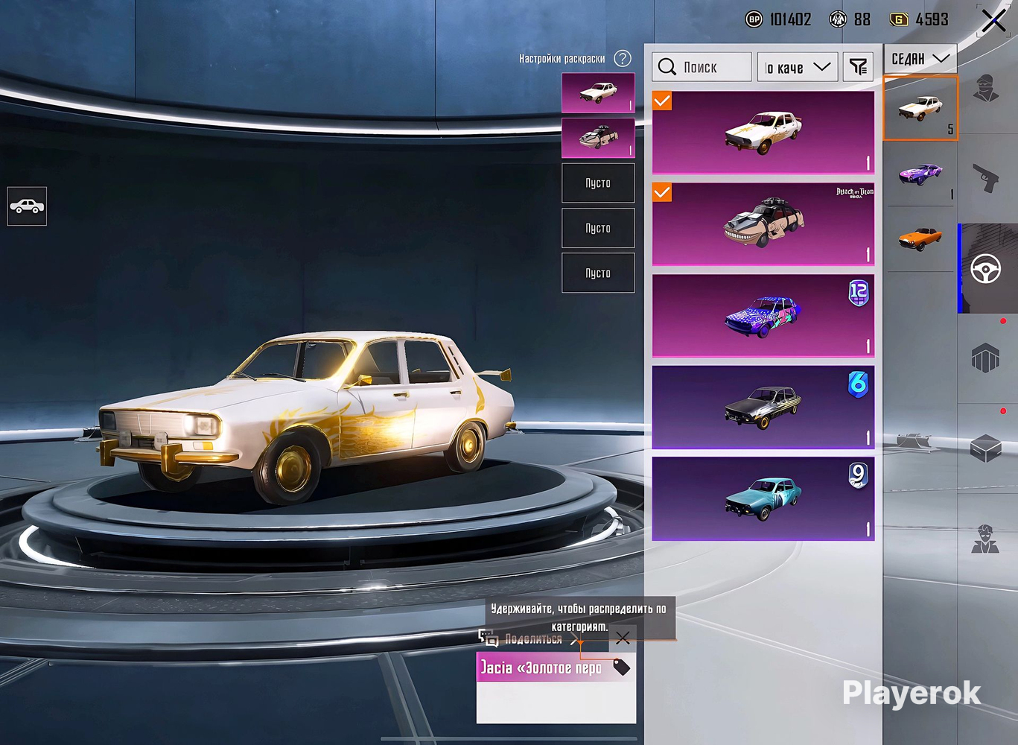Screen dimensions: 1018x745
Task: Choose the teal level 9 sedan skin
Action: 763,498
